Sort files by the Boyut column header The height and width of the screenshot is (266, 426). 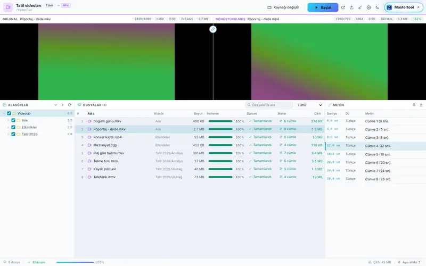click(198, 113)
